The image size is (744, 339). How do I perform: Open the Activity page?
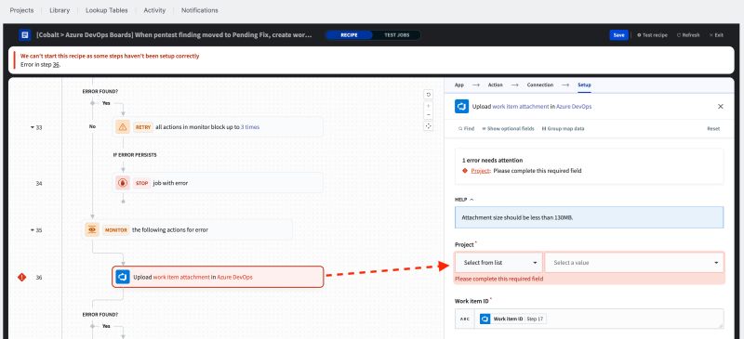point(154,10)
